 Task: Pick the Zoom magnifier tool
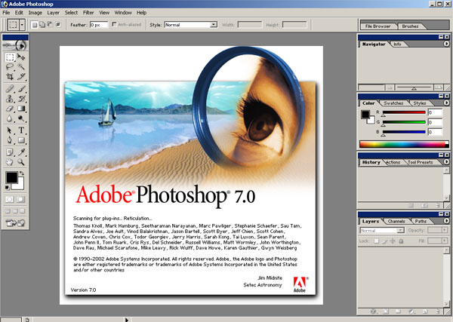(x=21, y=162)
